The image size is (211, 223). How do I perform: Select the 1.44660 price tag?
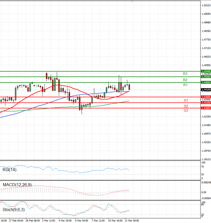(206, 82)
